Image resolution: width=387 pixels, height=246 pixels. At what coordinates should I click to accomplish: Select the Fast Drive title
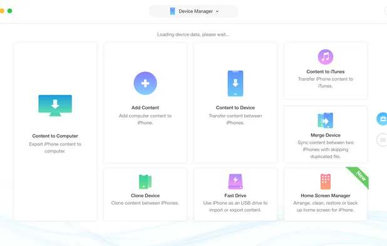coord(235,195)
